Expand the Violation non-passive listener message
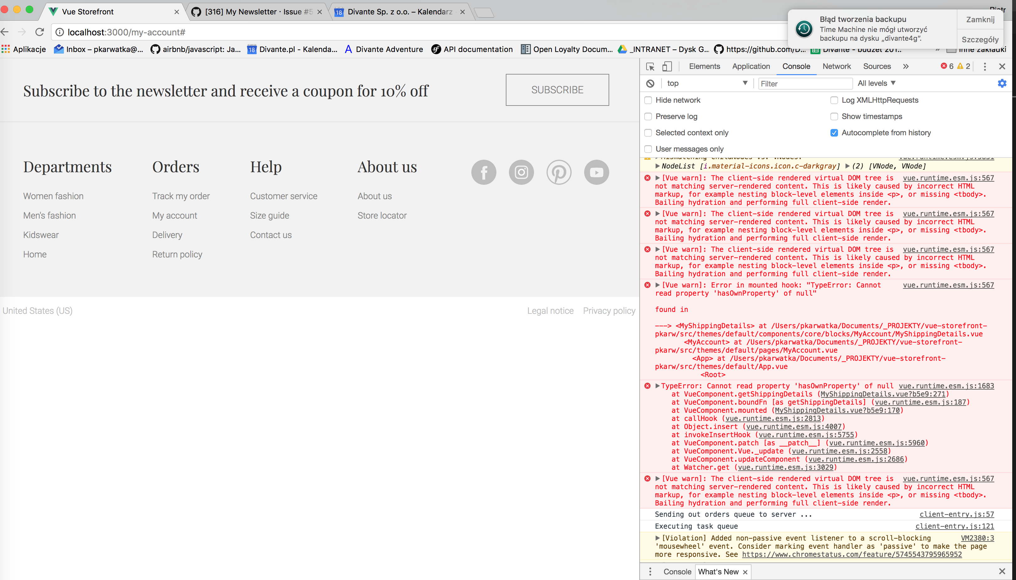Viewport: 1016px width, 580px height. (x=657, y=538)
